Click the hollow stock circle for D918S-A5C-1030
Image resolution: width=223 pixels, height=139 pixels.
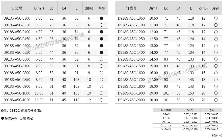tap(101, 100)
